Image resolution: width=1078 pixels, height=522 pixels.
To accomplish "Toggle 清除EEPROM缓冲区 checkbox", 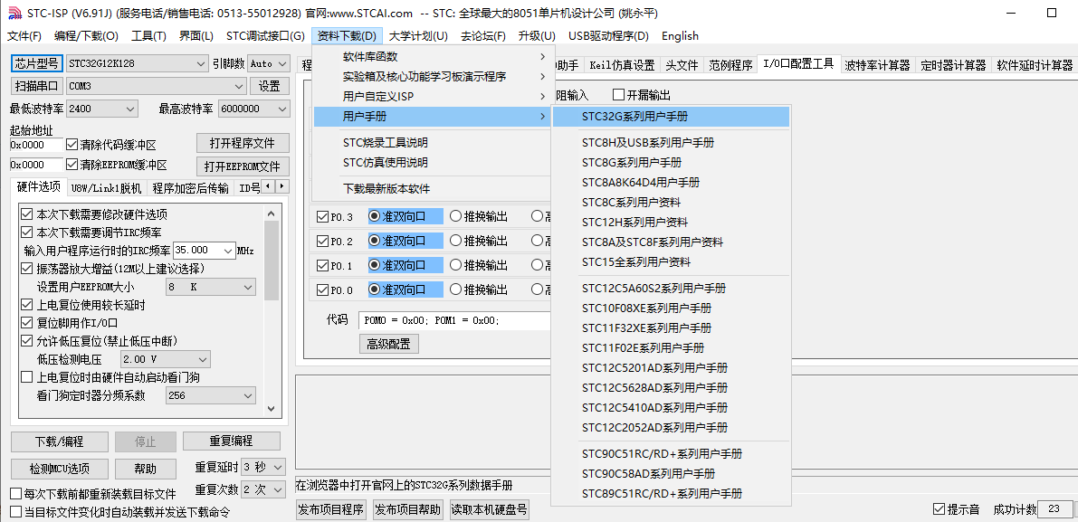I will click(72, 165).
